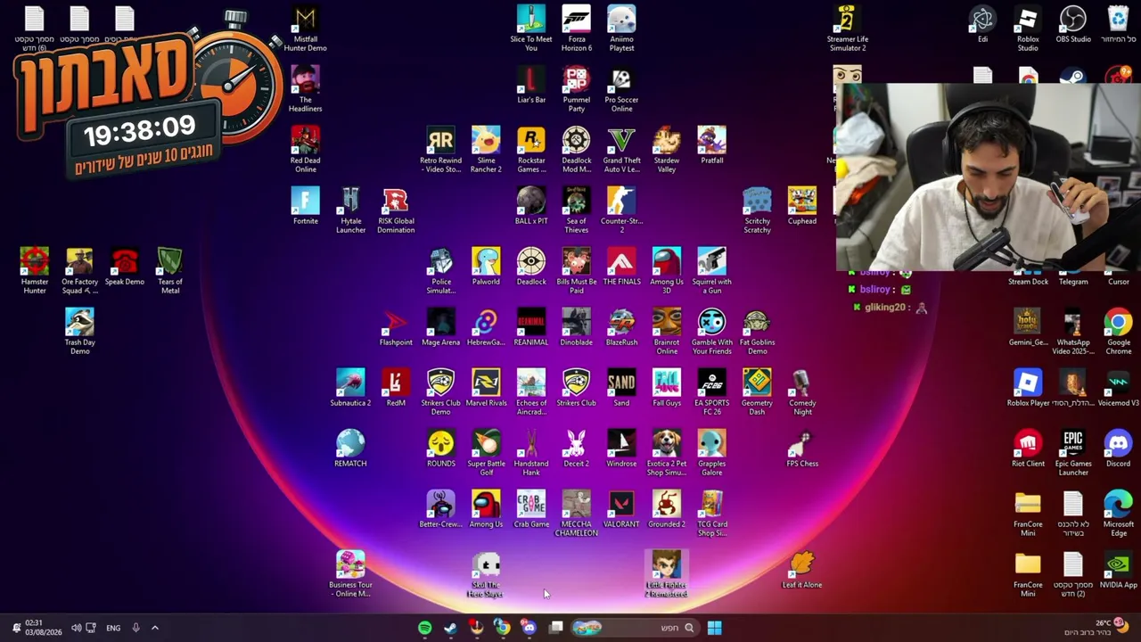This screenshot has width=1141, height=642.
Task: Open Steam from the taskbar
Action: click(451, 628)
